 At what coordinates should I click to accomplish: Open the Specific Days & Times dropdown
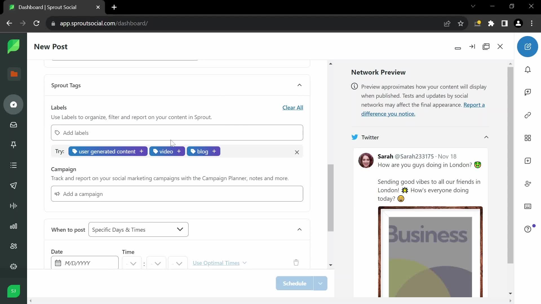click(x=138, y=229)
